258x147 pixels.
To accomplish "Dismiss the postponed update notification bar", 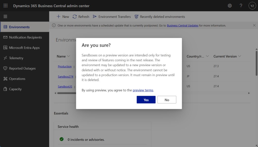I will [254, 25].
